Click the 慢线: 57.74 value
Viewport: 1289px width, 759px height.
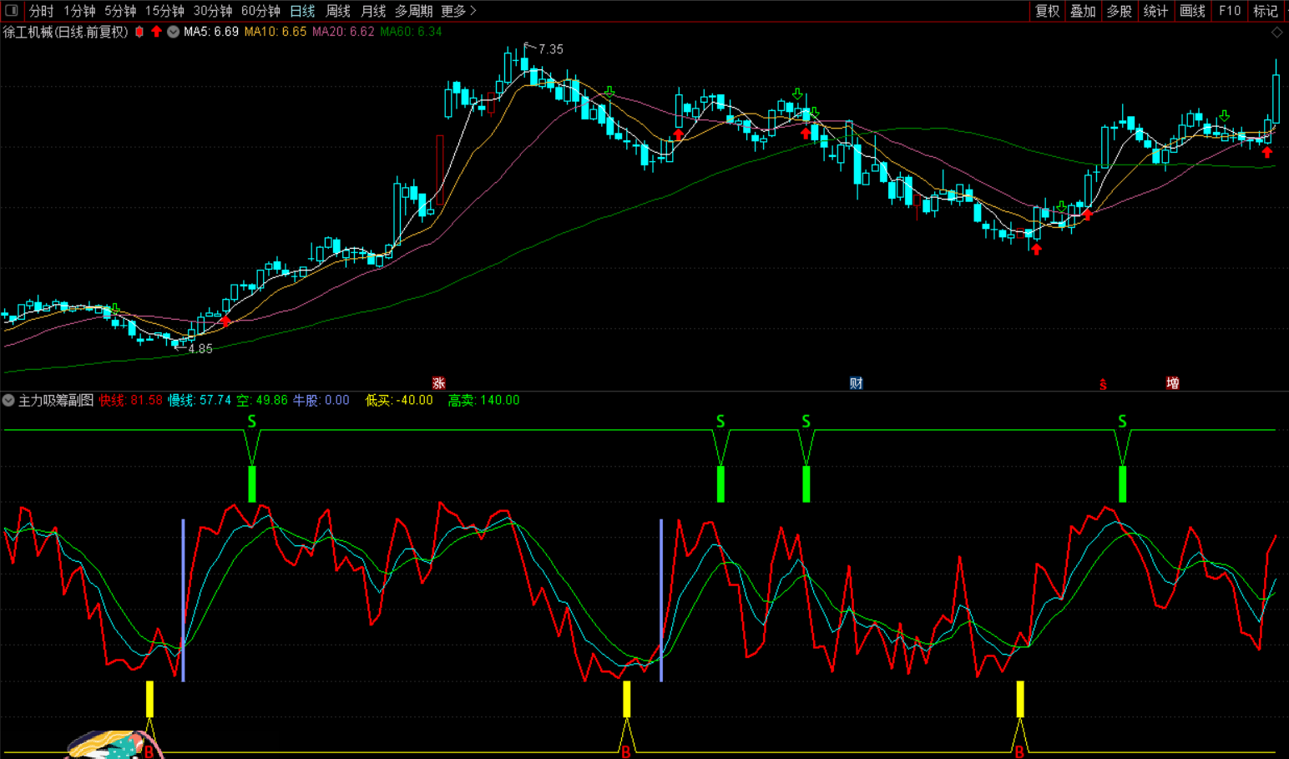click(x=200, y=400)
